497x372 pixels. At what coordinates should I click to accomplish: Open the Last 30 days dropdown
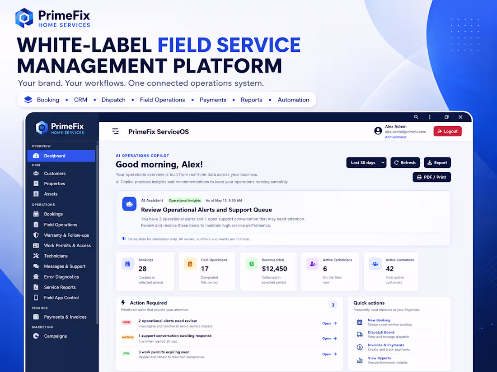(x=366, y=163)
